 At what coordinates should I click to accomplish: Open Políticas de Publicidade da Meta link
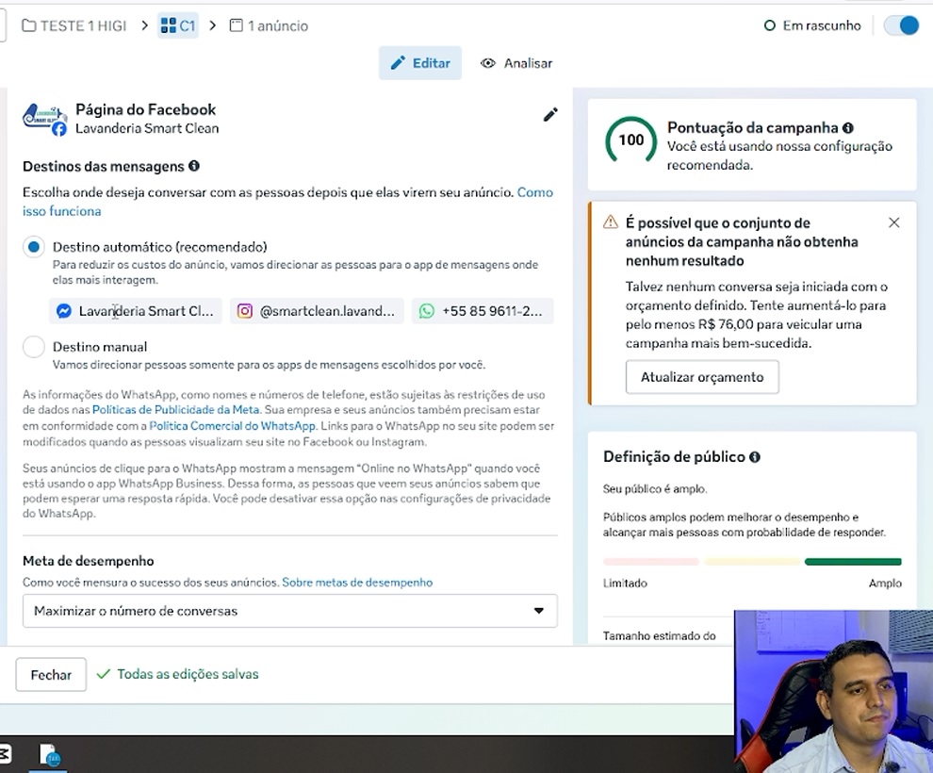(x=175, y=409)
